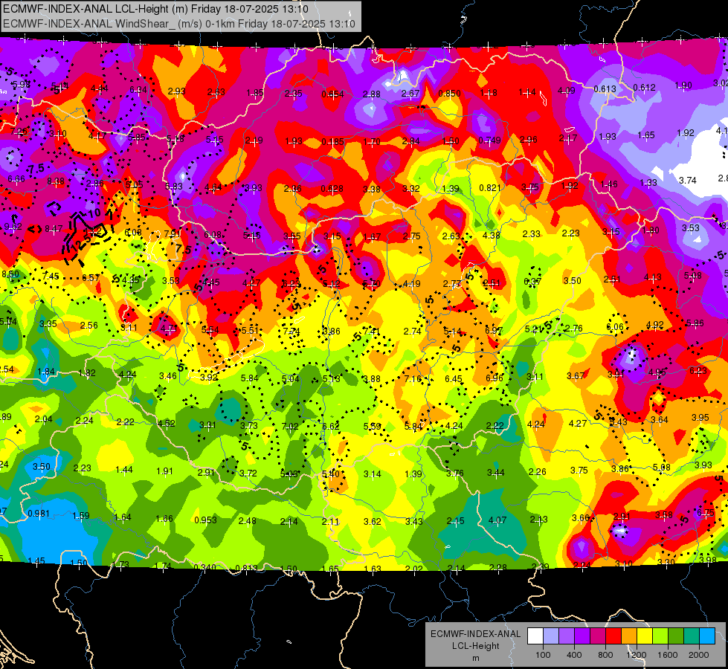Click the 12.5 wind shear contour label
Viewport: 728px width, 669px height.
point(83,243)
